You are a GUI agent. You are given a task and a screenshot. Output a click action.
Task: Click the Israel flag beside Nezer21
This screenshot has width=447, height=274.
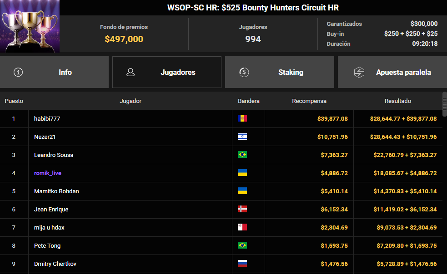tap(242, 137)
